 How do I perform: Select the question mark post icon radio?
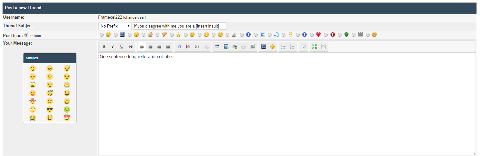click(242, 35)
